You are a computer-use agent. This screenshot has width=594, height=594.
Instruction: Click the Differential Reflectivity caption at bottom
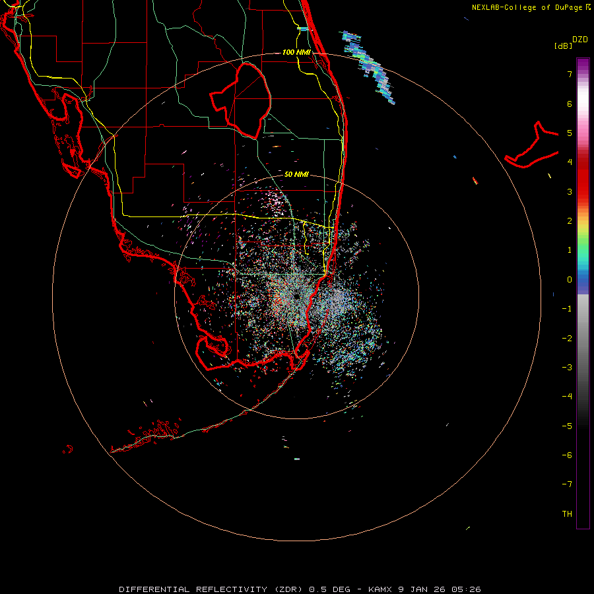[300, 589]
